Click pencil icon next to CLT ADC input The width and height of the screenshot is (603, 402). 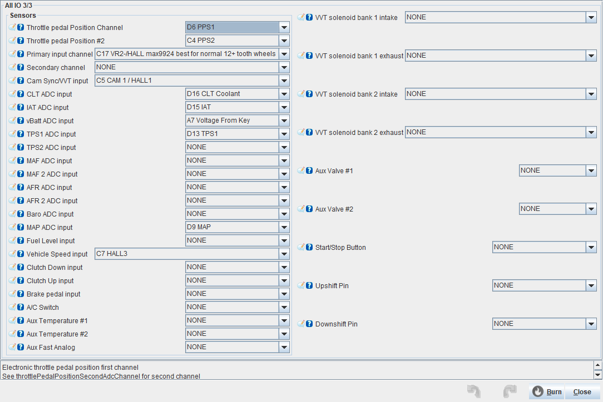(12, 94)
